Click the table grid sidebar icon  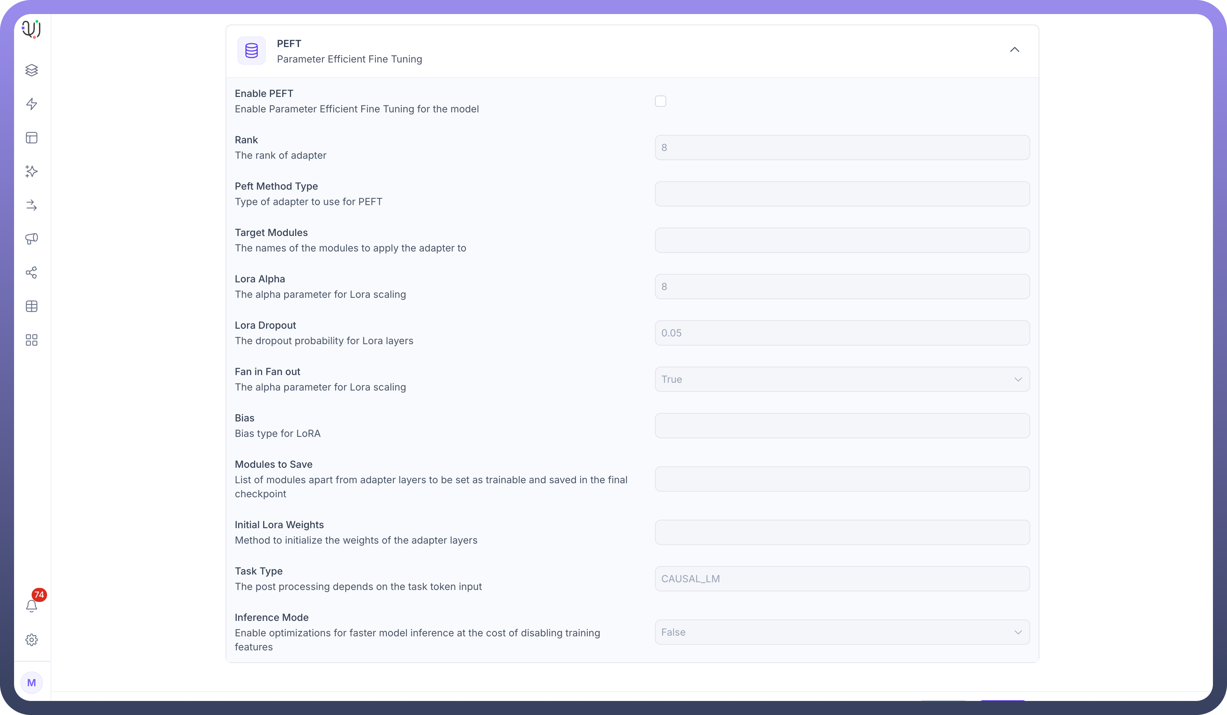[32, 306]
